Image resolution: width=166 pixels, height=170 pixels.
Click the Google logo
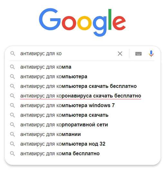click(82, 22)
